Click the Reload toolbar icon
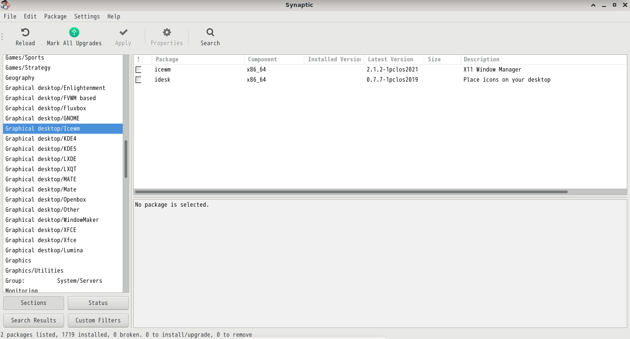Image resolution: width=630 pixels, height=339 pixels. pyautogui.click(x=25, y=32)
